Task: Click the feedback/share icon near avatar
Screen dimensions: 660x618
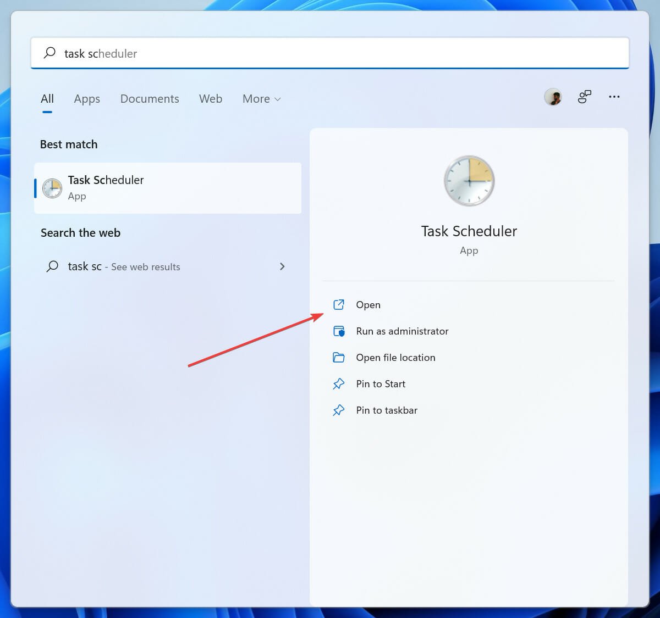Action: 584,97
